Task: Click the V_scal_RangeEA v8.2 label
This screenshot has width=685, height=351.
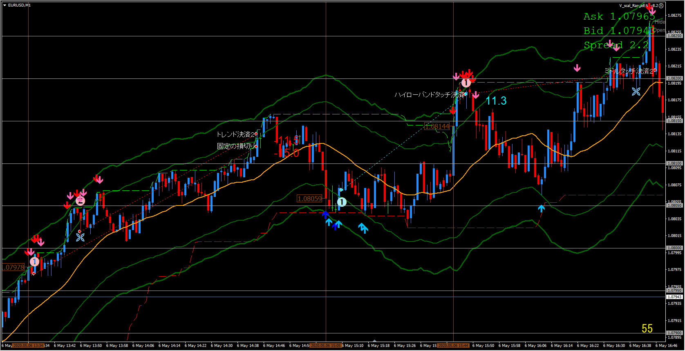Action: [x=638, y=6]
